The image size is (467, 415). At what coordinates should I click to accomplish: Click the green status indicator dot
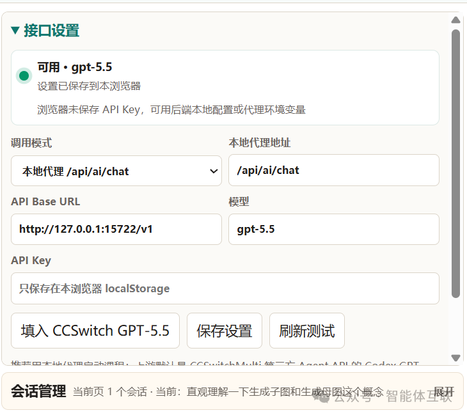pyautogui.click(x=24, y=75)
